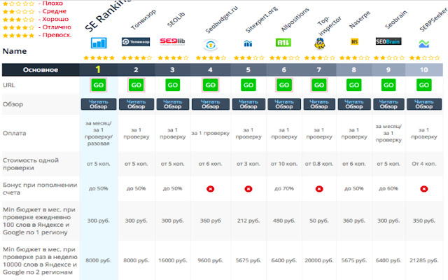Click the Top-inspector mascot icon
Image resolution: width=448 pixels, height=280 pixels.
pos(319,43)
